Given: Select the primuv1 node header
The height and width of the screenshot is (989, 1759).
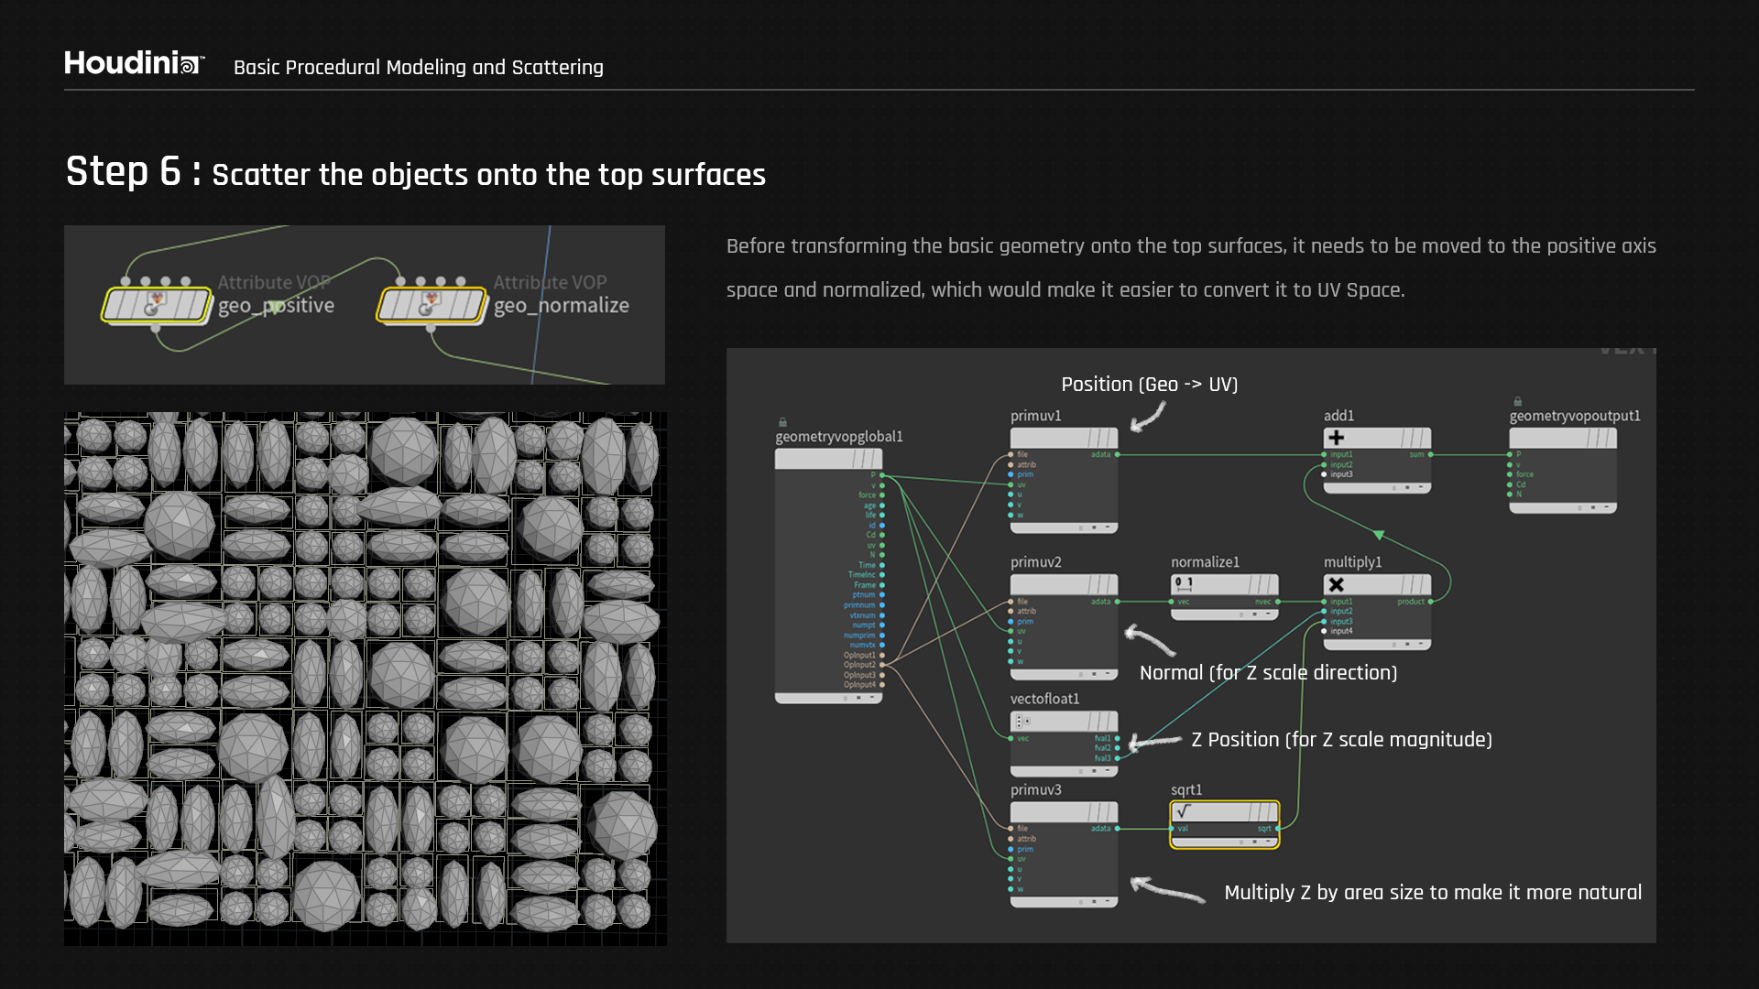Looking at the screenshot, I should coord(1064,438).
